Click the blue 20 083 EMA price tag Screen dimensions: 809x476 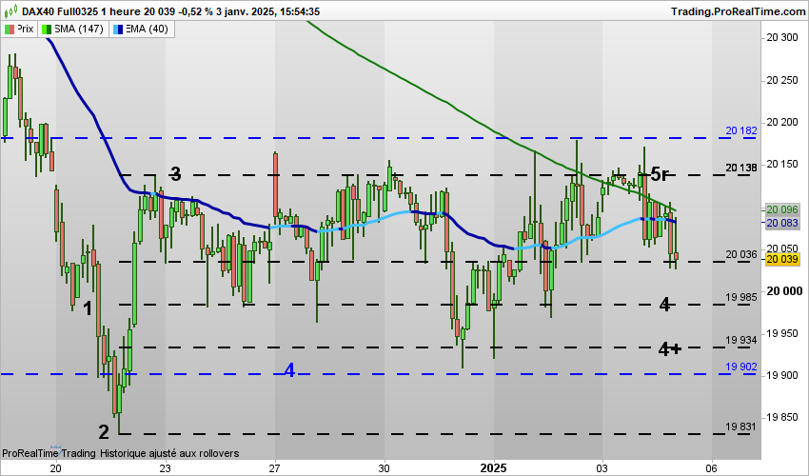click(781, 223)
